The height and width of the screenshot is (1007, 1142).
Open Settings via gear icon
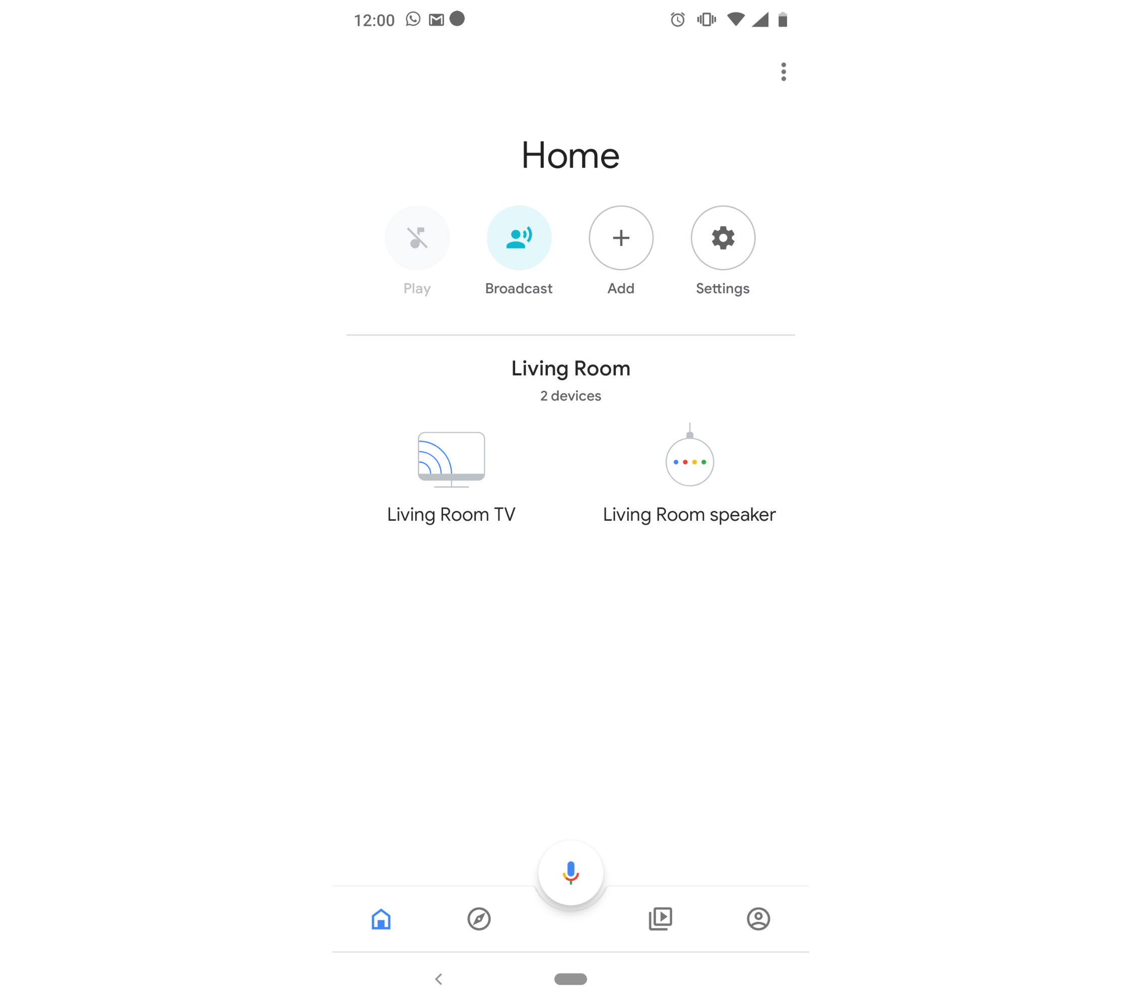tap(723, 237)
